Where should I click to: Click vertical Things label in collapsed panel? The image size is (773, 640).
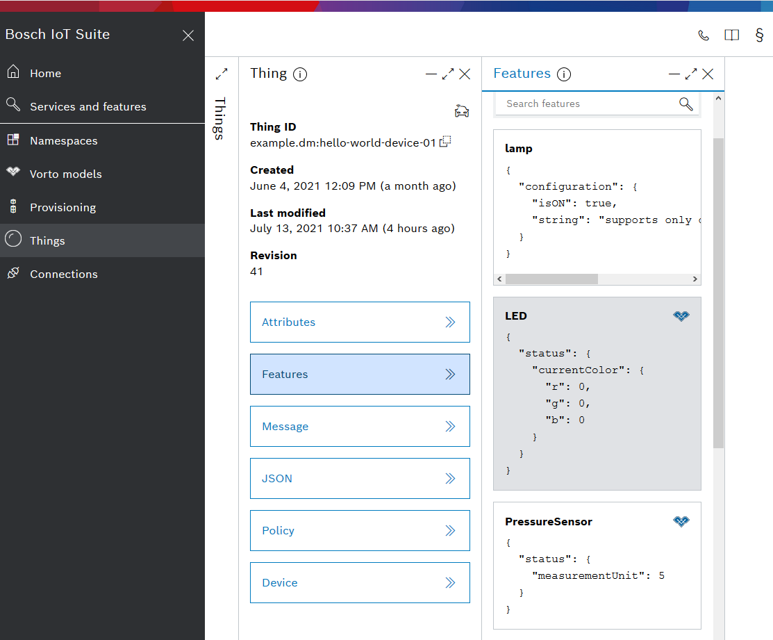tap(220, 118)
